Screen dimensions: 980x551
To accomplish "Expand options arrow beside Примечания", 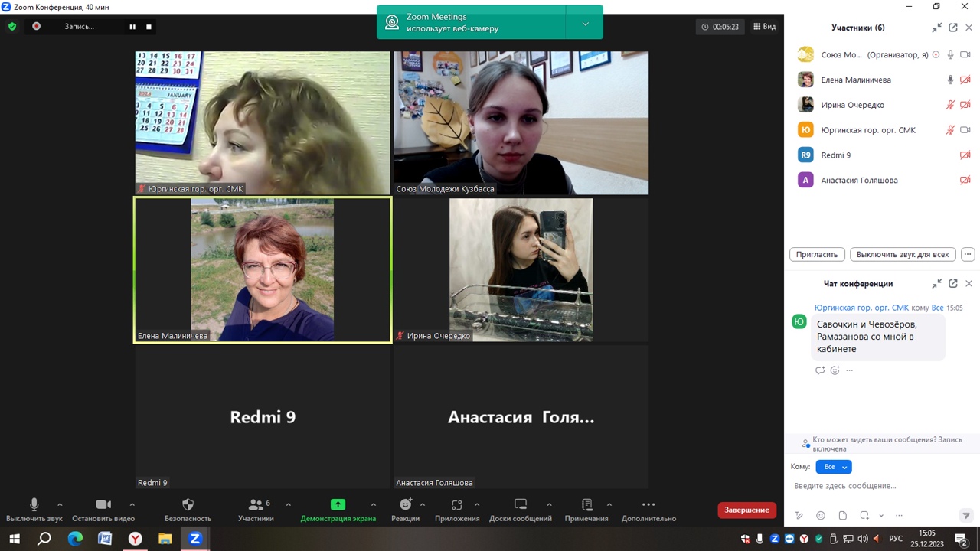I will pos(609,504).
